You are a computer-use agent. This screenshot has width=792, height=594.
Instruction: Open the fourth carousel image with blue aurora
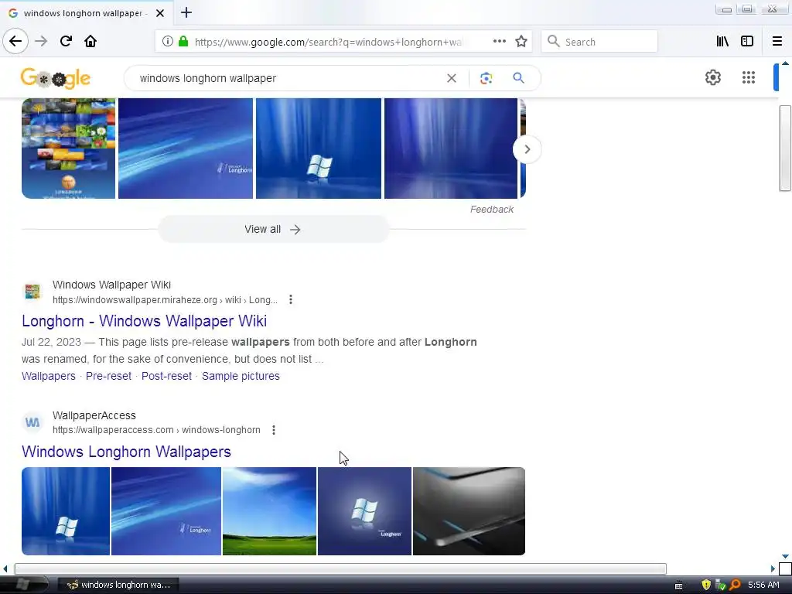pos(451,148)
